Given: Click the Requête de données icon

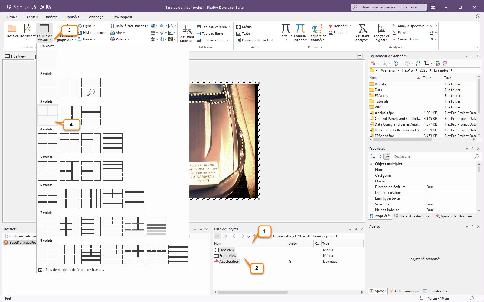Looking at the screenshot, I should click(317, 29).
